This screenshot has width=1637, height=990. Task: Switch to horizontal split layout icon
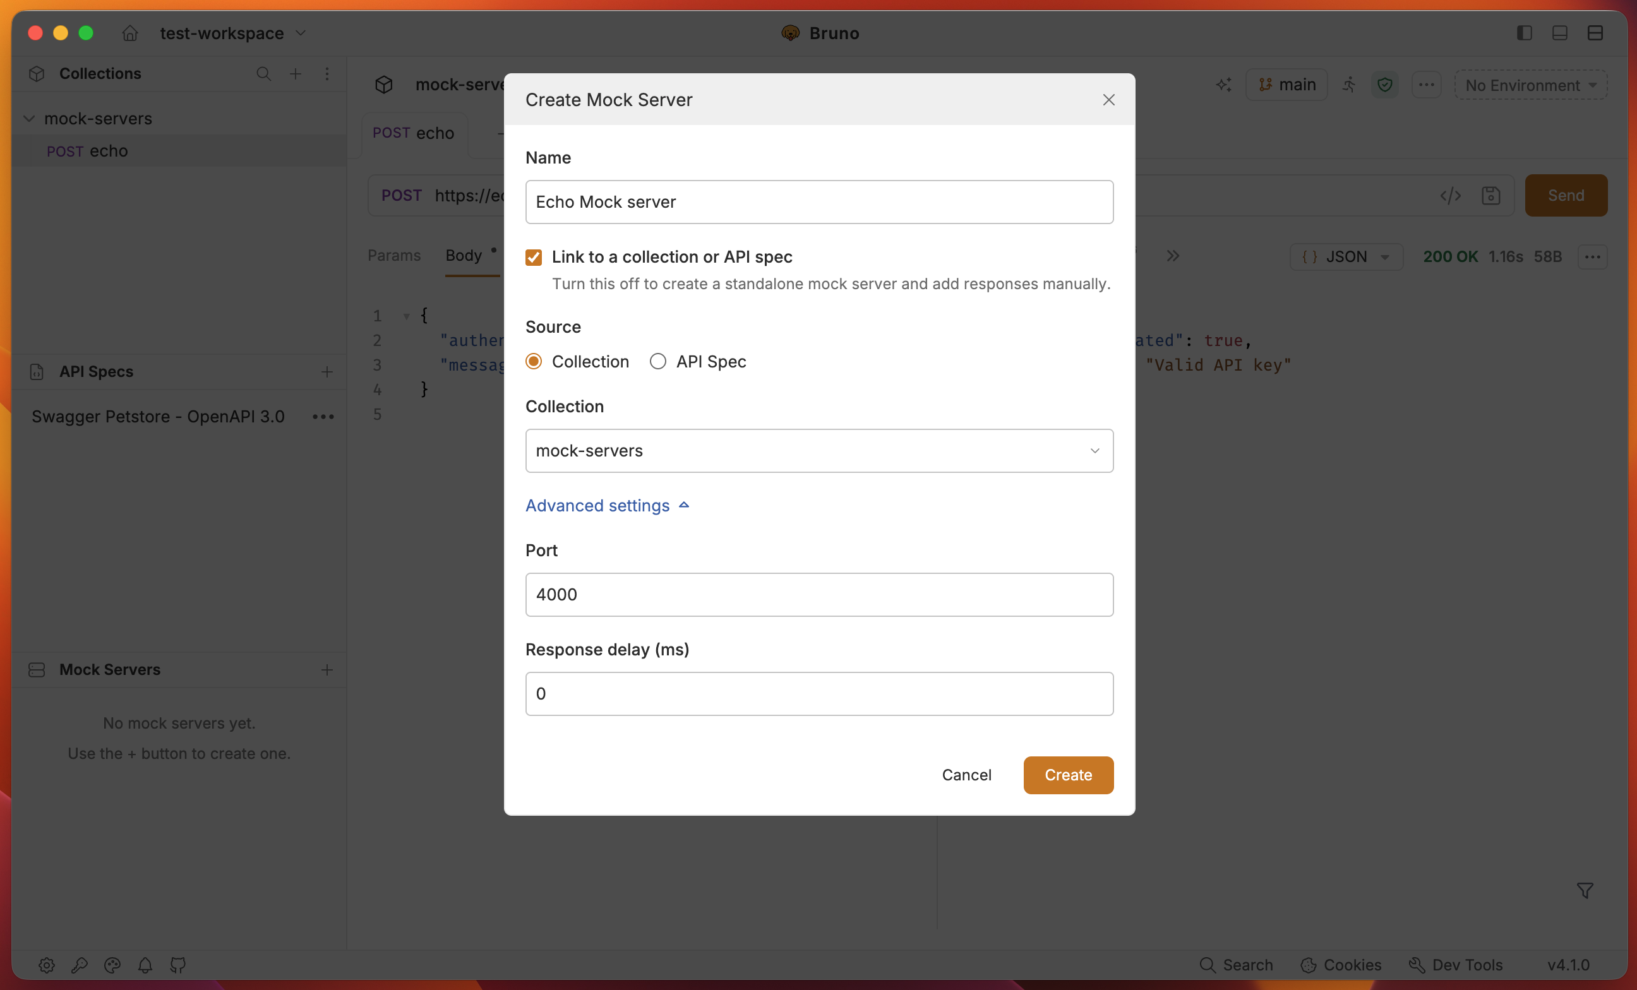point(1595,33)
